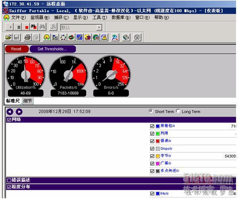Image resolution: width=238 pixels, height=199 pixels.
Task: Toggle the 多点传送/s checkbox
Action: (x=152, y=171)
